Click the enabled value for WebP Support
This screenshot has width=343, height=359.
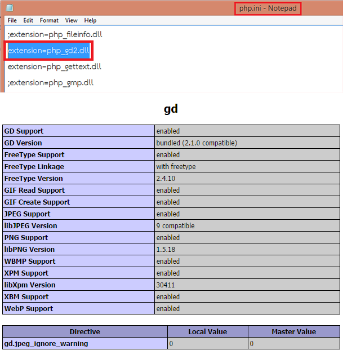(x=168, y=309)
